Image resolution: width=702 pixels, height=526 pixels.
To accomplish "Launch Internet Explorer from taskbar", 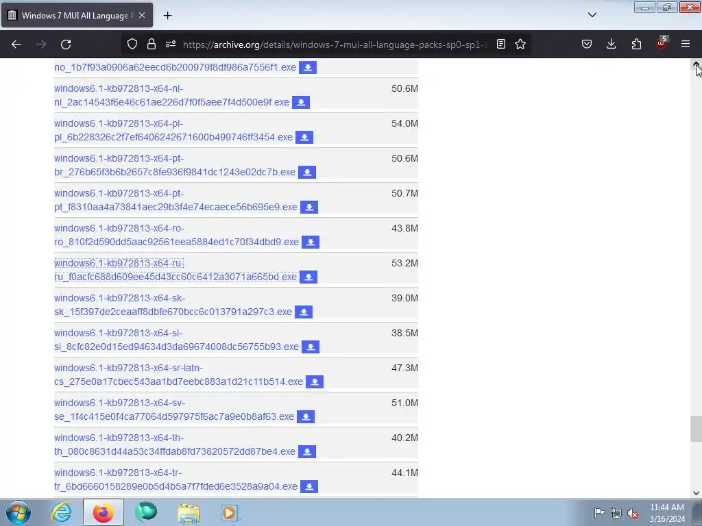I will pyautogui.click(x=61, y=512).
